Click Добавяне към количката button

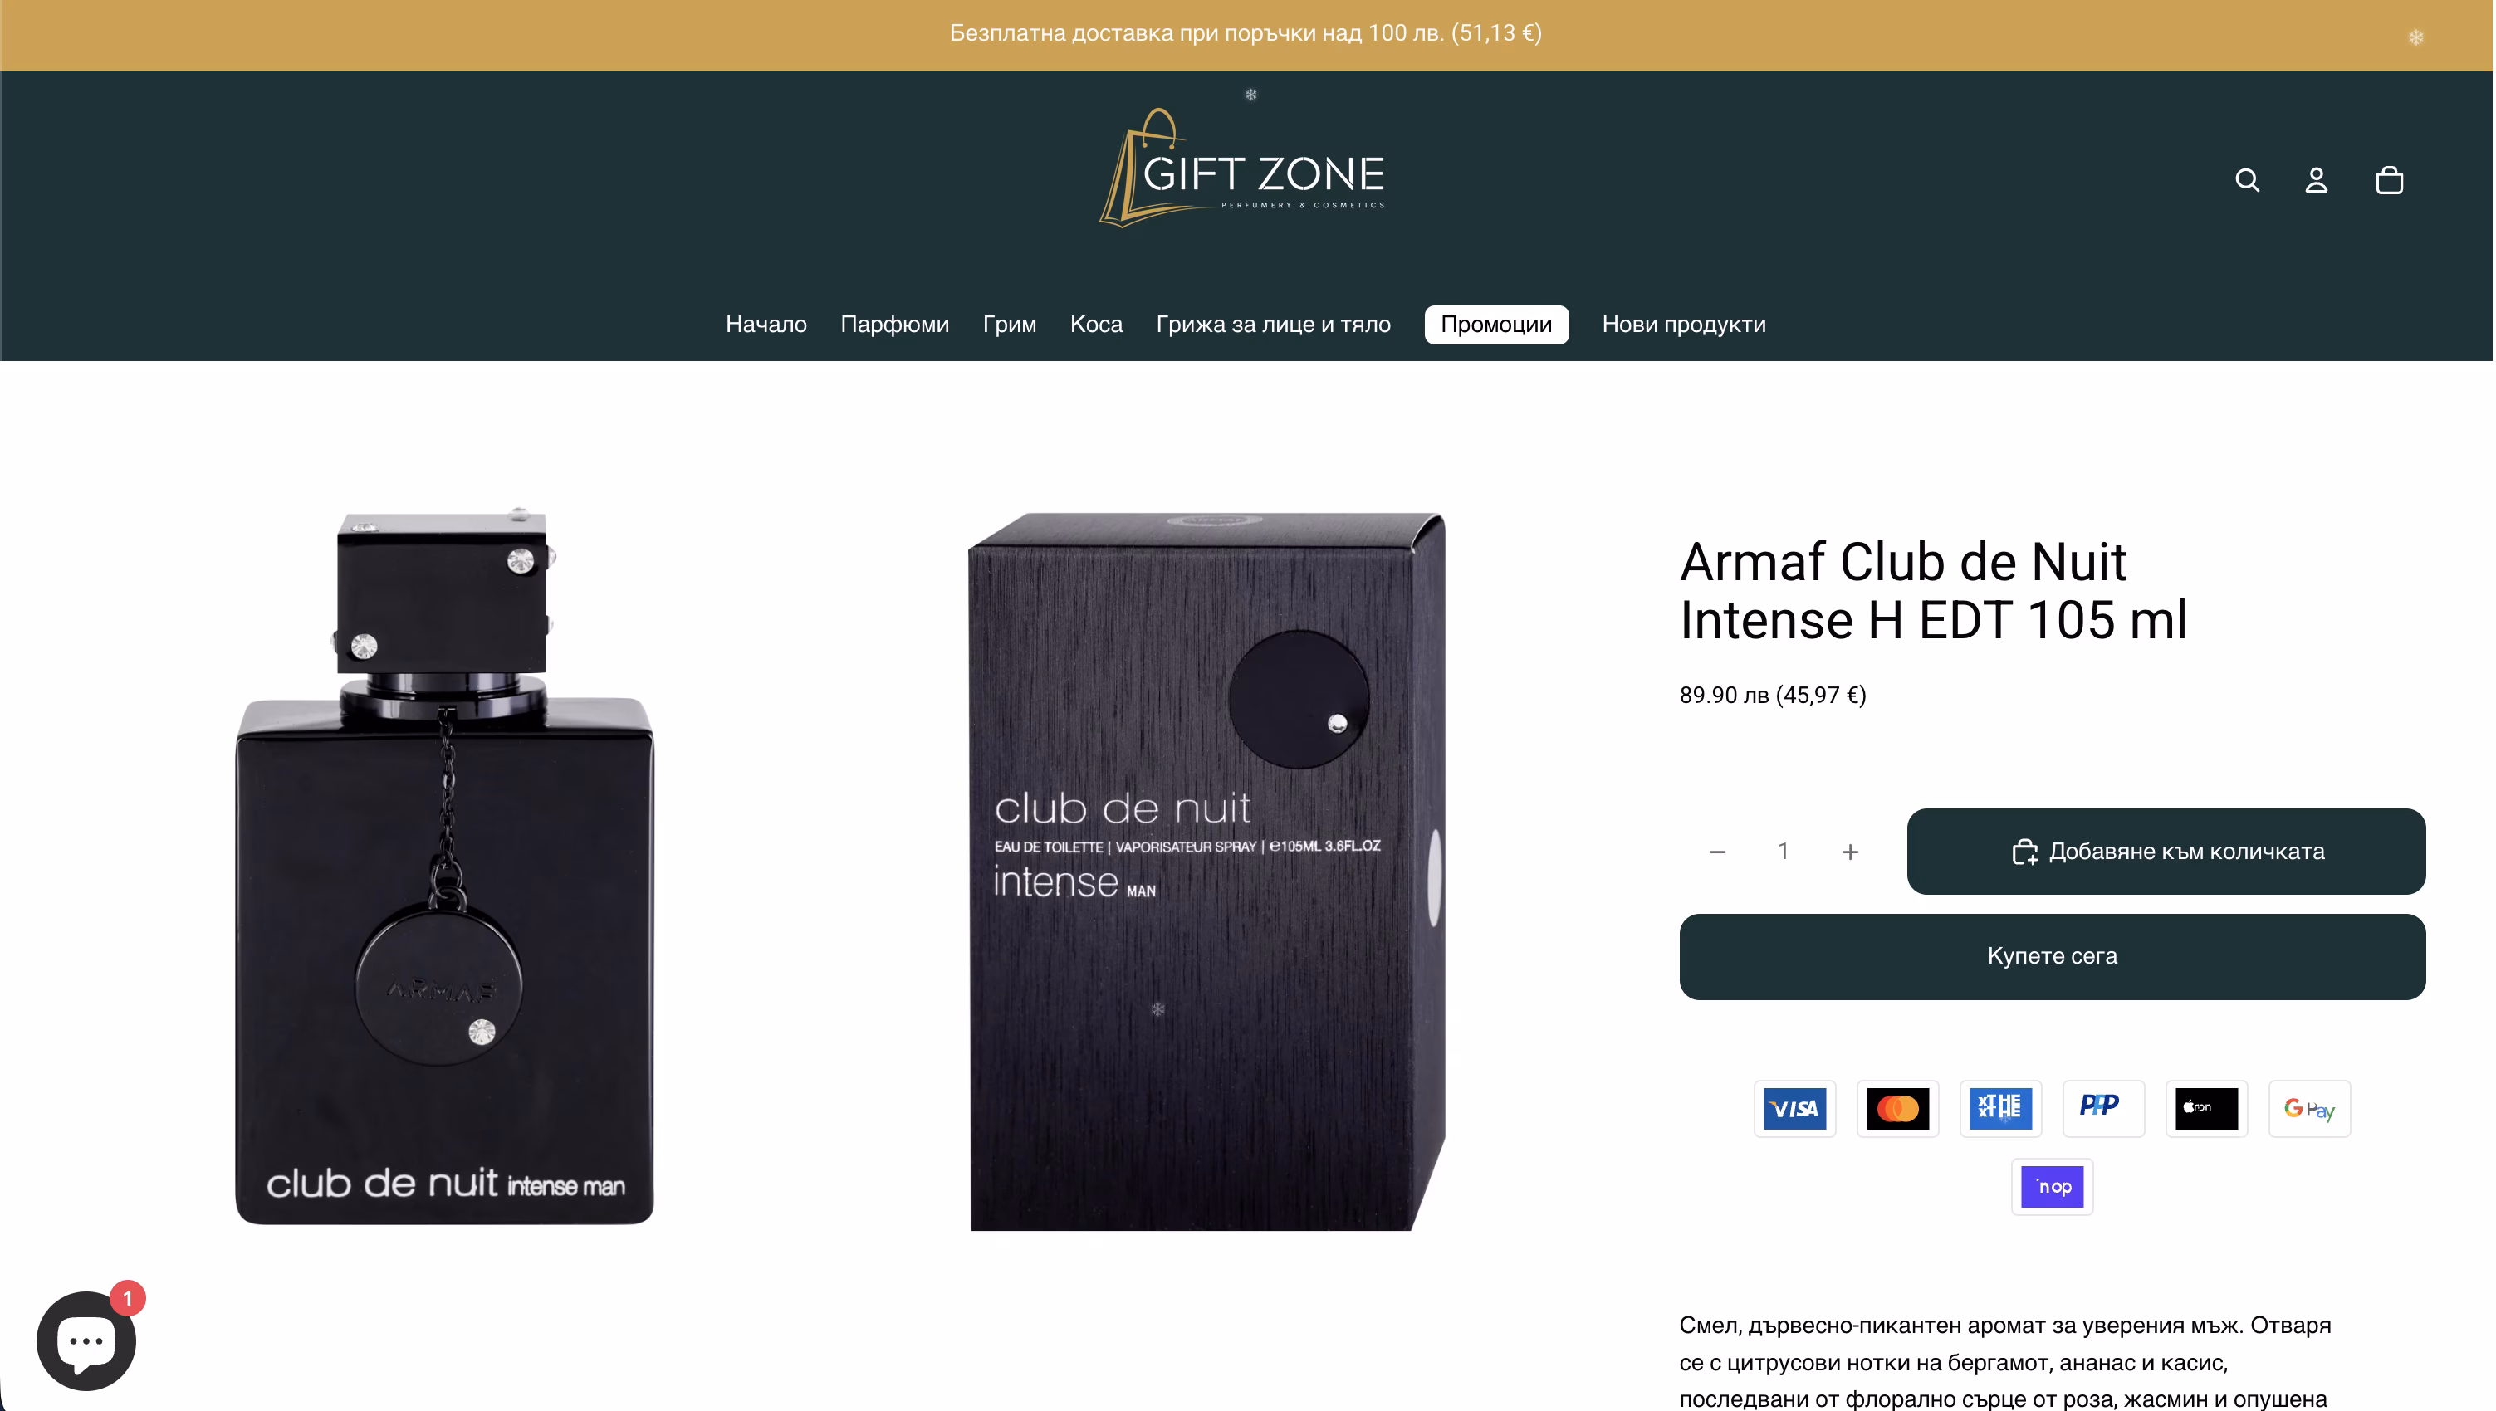click(x=2168, y=852)
